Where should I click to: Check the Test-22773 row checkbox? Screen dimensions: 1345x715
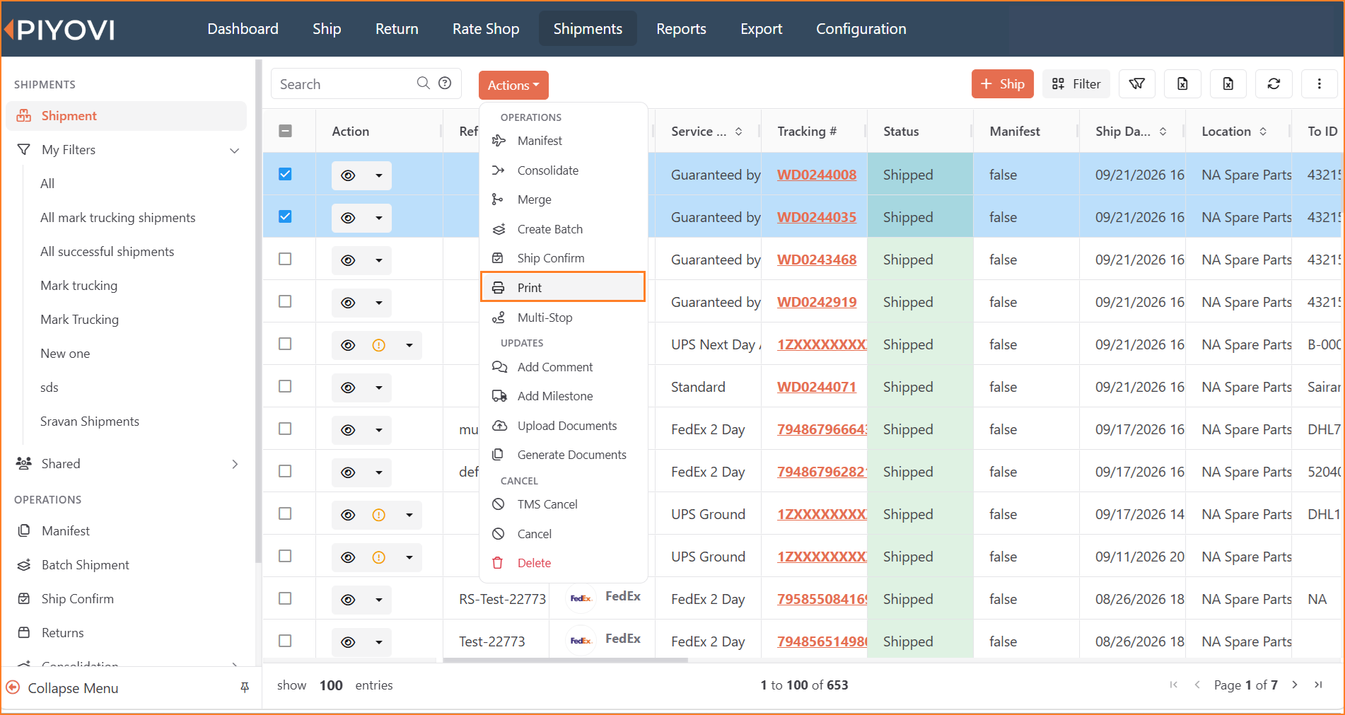(285, 641)
